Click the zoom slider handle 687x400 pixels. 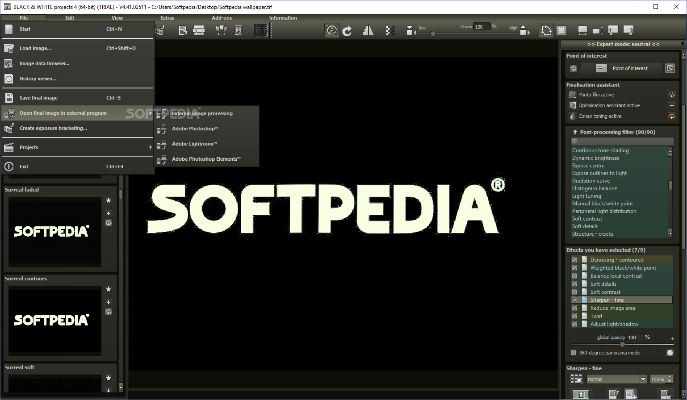point(433,33)
